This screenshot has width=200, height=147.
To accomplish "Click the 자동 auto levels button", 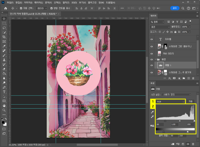I will click(x=191, y=101).
